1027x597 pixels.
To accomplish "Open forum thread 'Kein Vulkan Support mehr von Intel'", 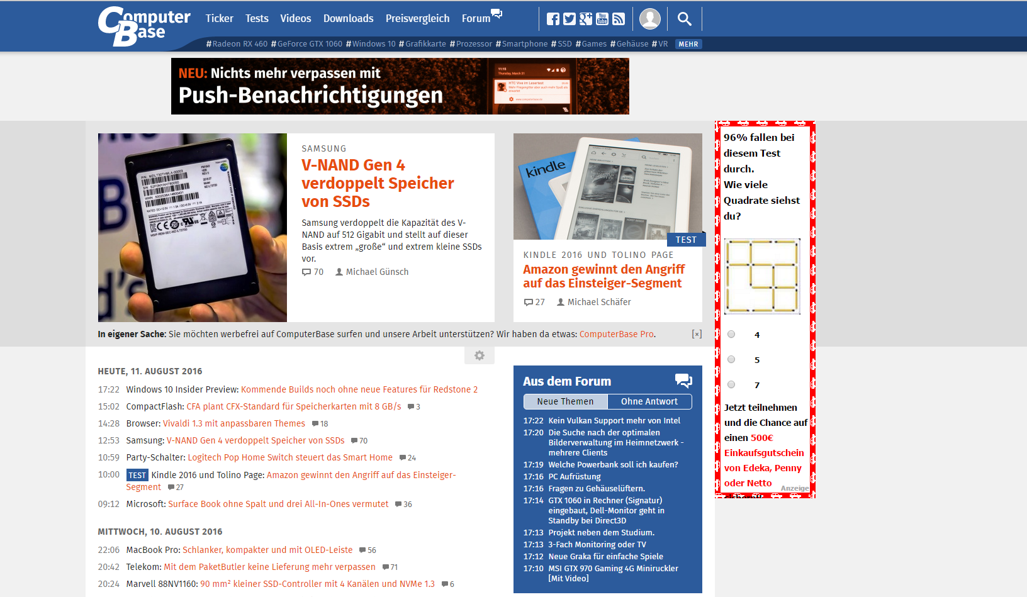I will pos(614,420).
